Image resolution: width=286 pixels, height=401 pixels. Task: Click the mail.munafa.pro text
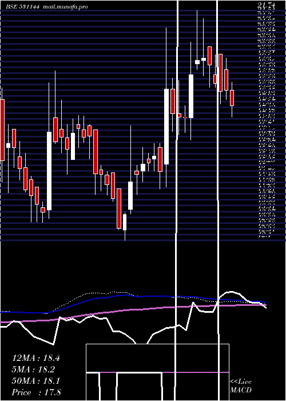pyautogui.click(x=65, y=7)
